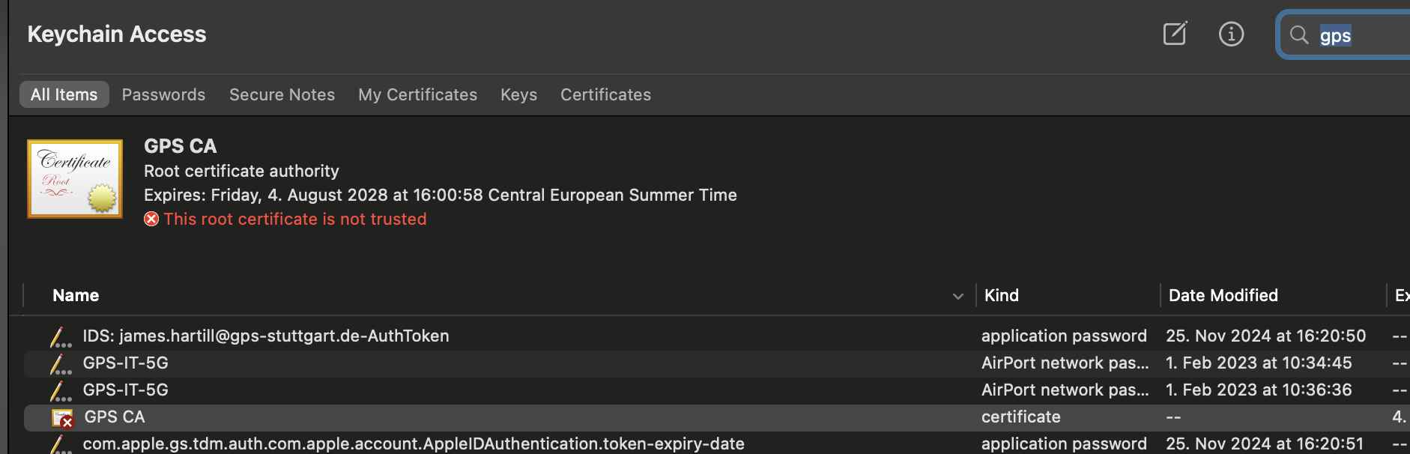1410x454 pixels.
Task: Open the Passwords tab
Action: (163, 94)
